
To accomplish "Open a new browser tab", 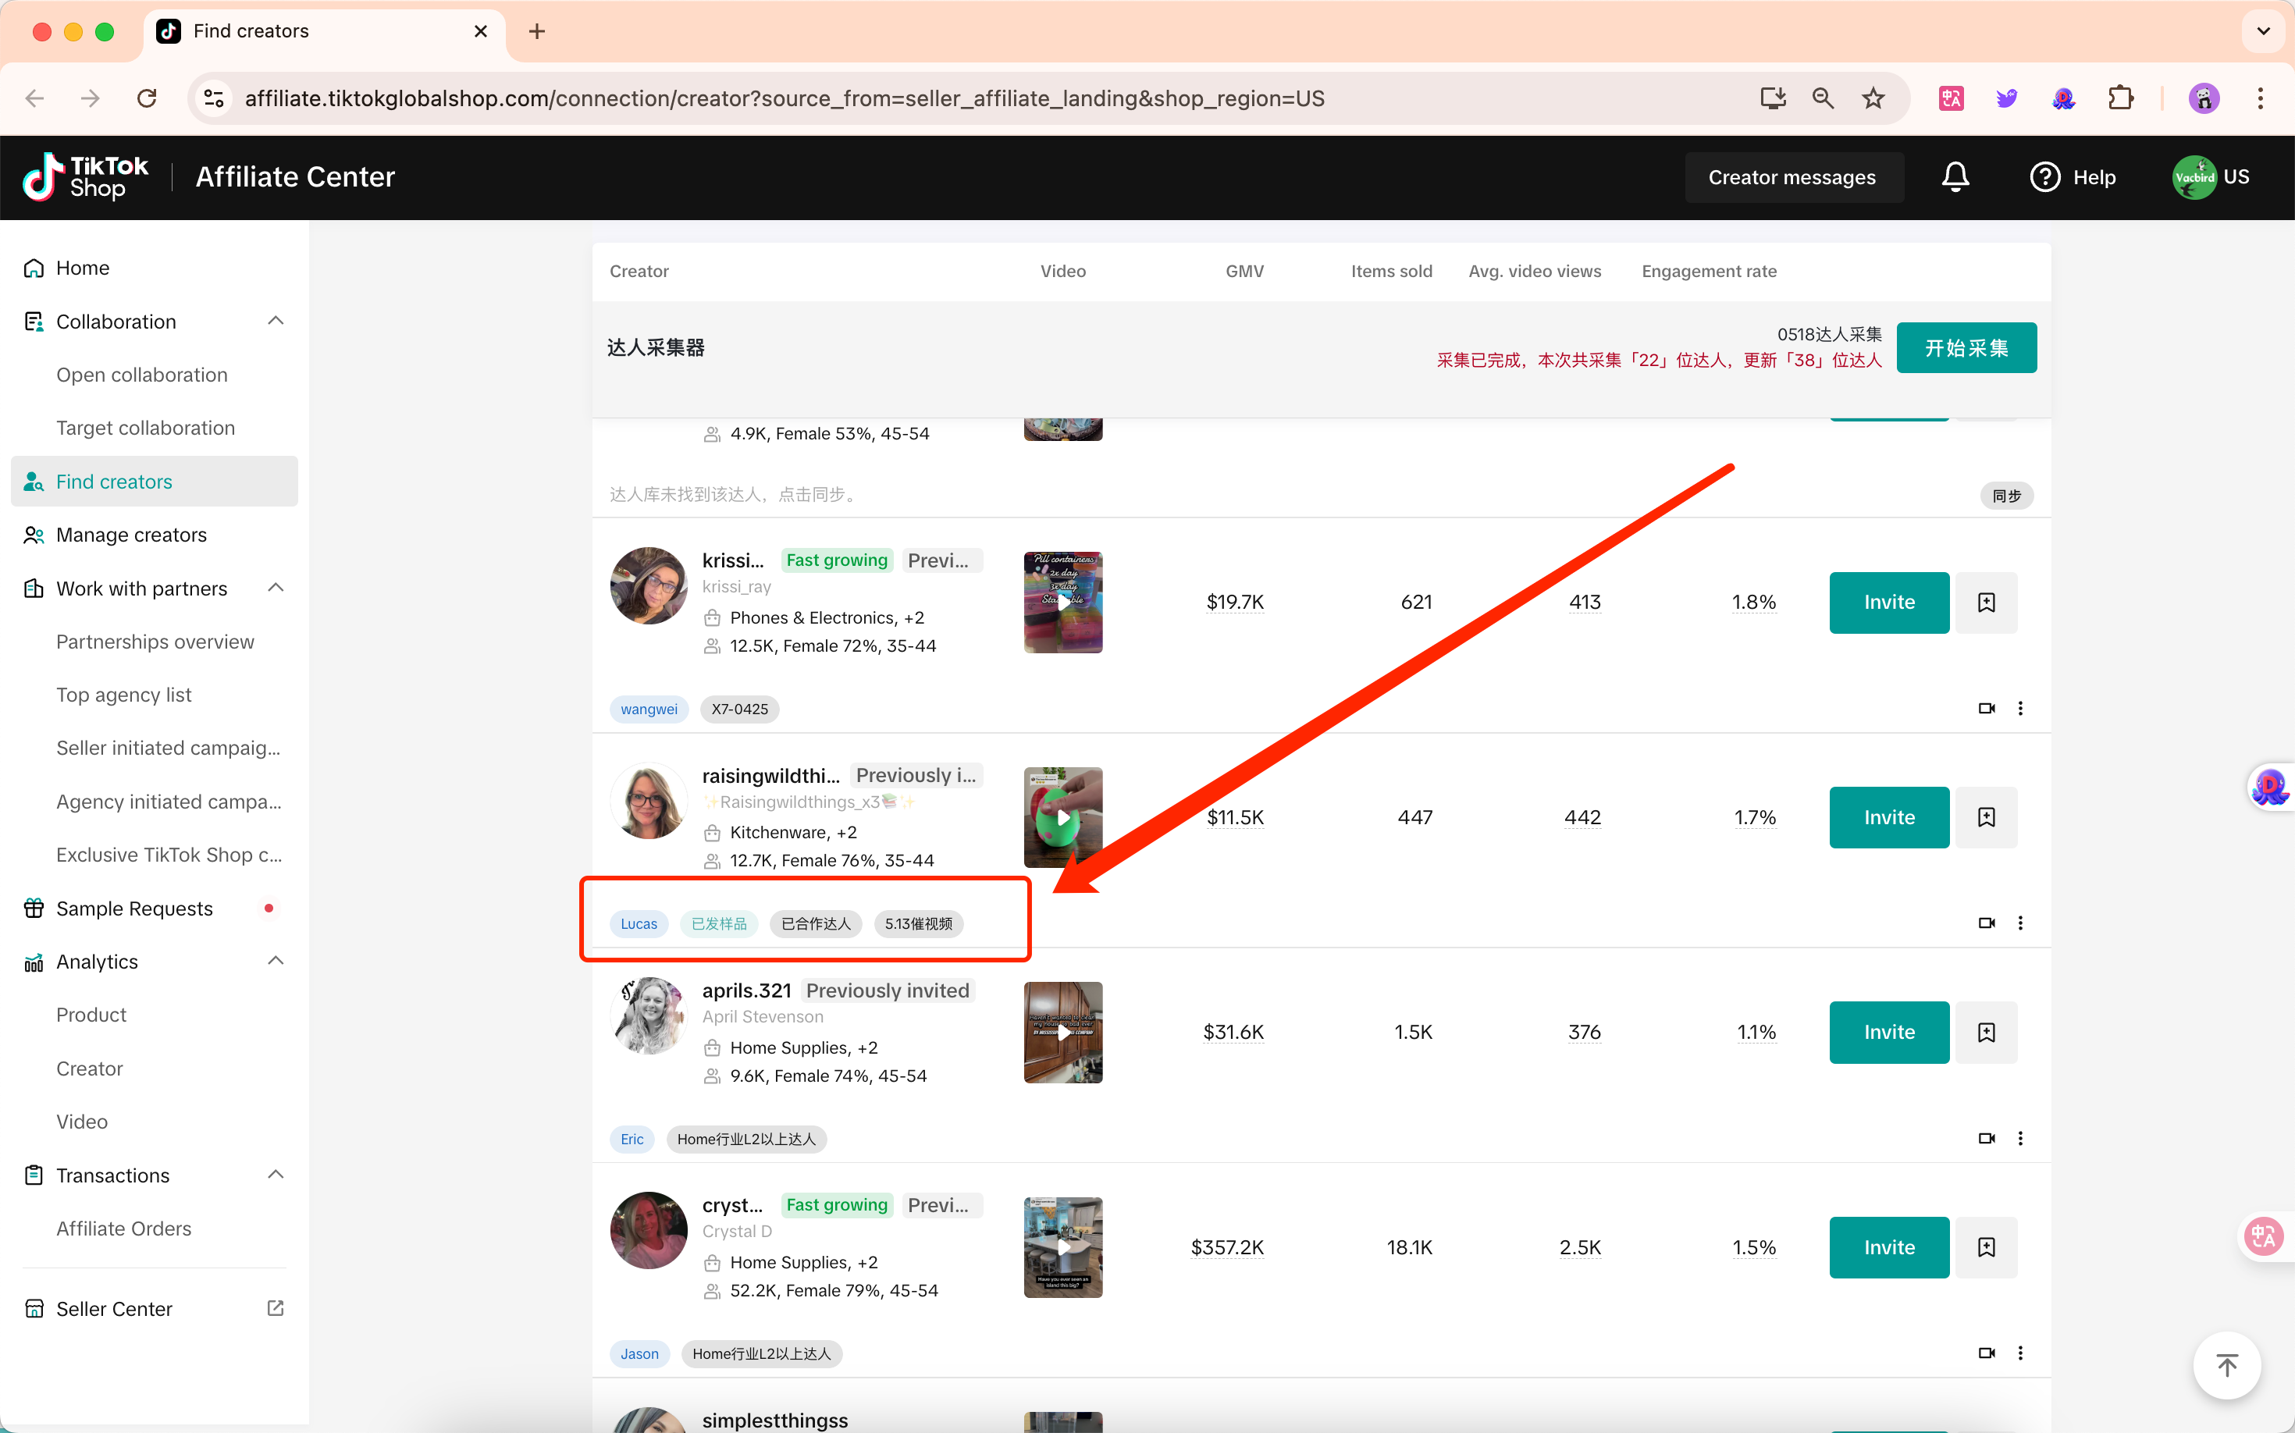I will tap(536, 31).
